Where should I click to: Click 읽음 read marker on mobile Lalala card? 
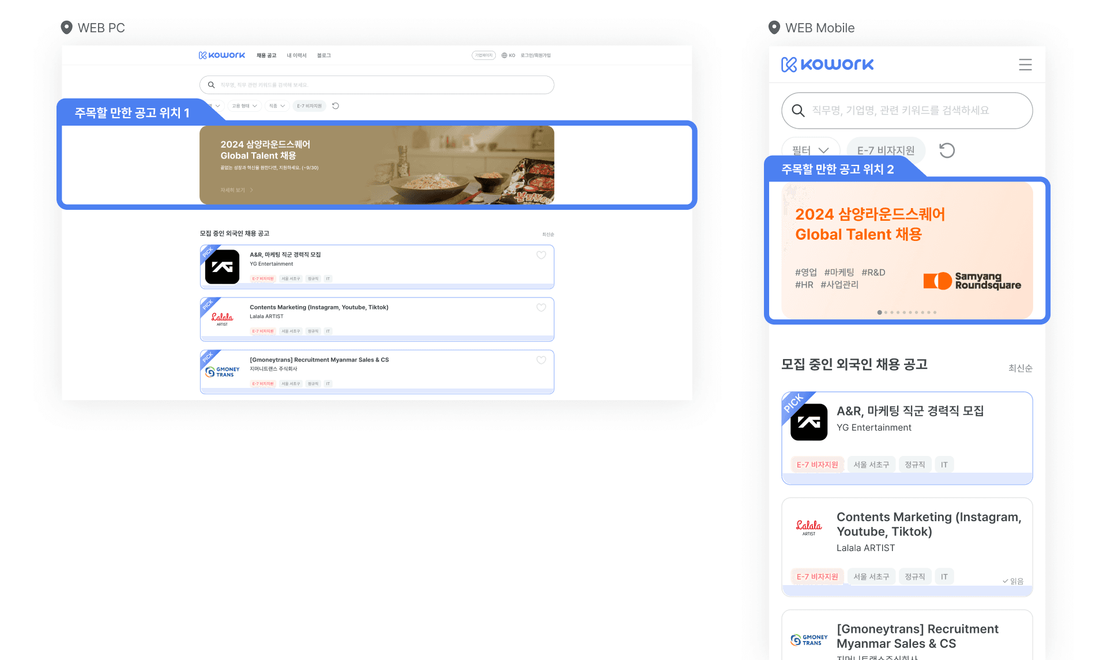point(1013,581)
